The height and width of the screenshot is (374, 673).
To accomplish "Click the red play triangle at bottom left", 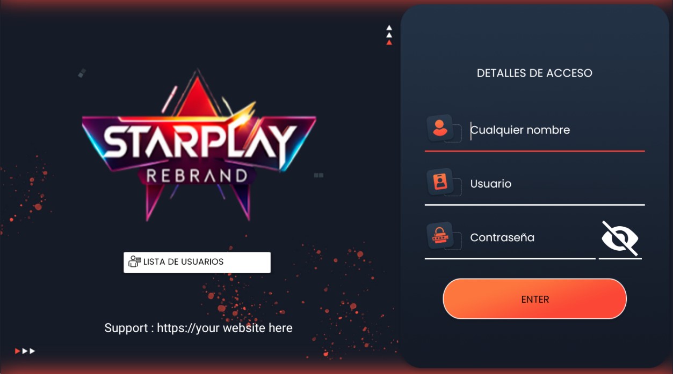I will pyautogui.click(x=18, y=351).
